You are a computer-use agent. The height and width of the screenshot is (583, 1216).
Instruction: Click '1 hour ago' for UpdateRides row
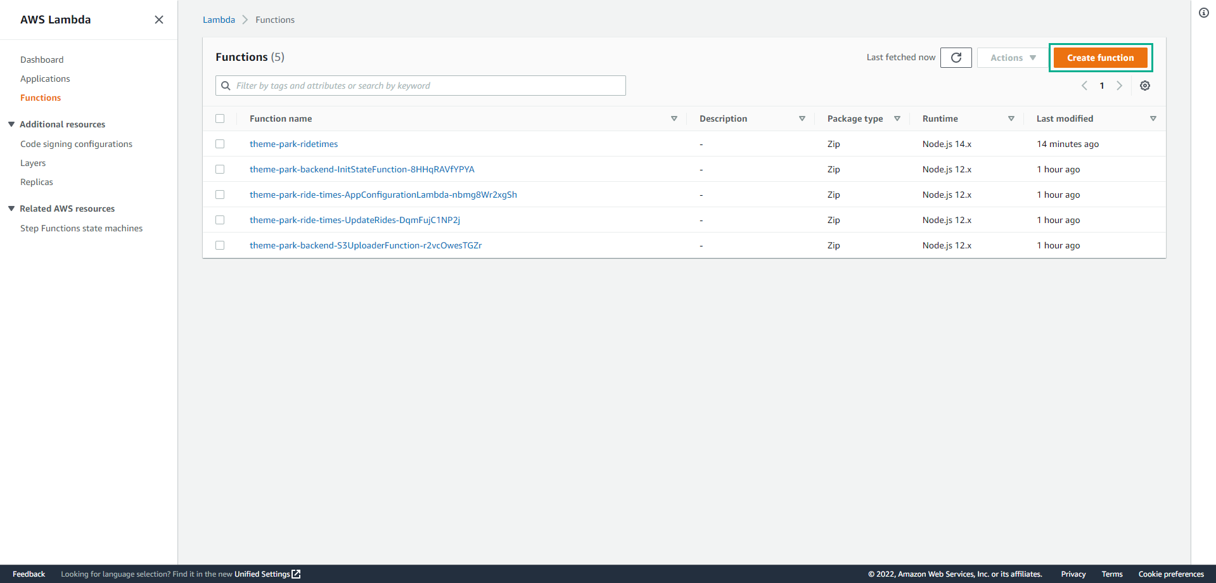point(1058,220)
